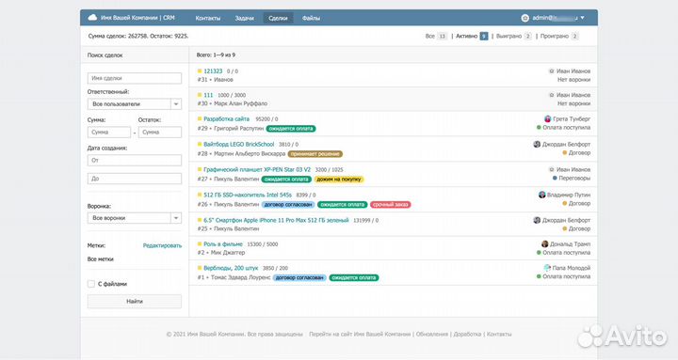Click the До date input field
This screenshot has height=360, width=678.
pos(135,179)
